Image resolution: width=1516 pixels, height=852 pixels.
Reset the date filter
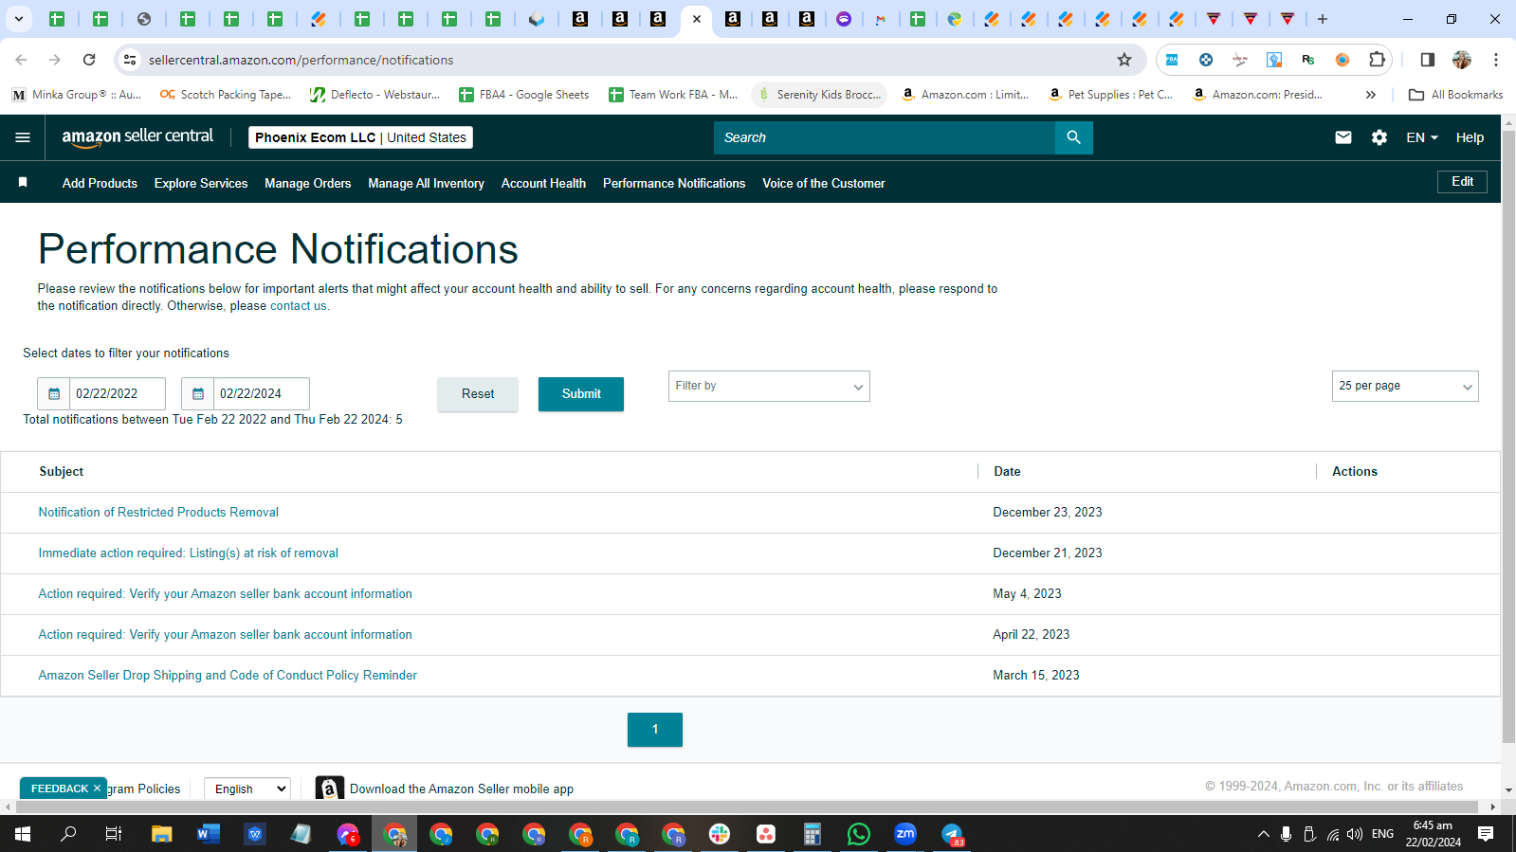pyautogui.click(x=478, y=394)
